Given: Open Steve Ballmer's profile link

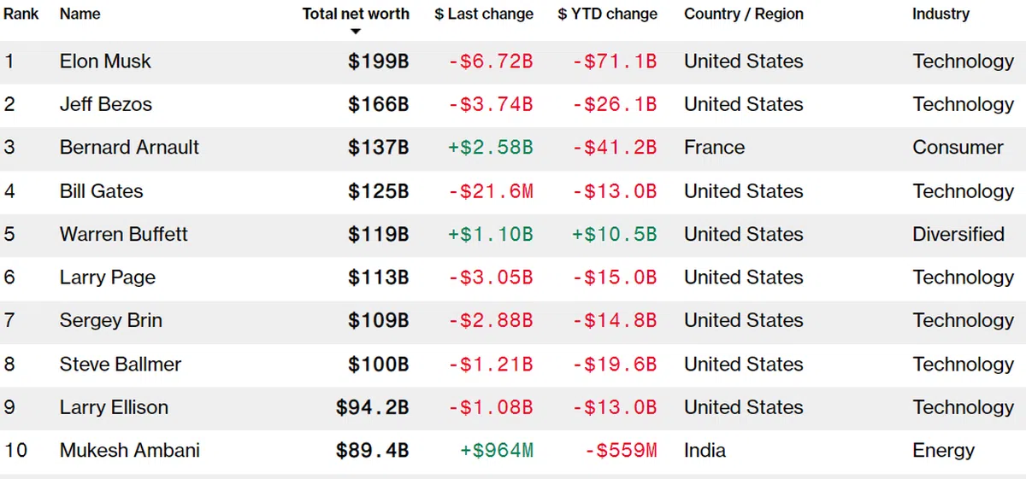Looking at the screenshot, I should (121, 365).
